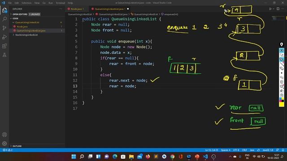Split the editor to the right
This screenshot has height=161, width=287.
coord(278,9)
